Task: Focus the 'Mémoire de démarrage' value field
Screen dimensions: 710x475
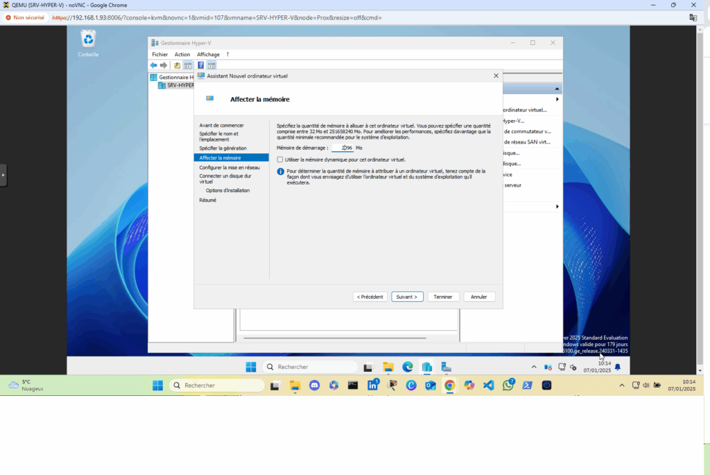Action: point(343,148)
